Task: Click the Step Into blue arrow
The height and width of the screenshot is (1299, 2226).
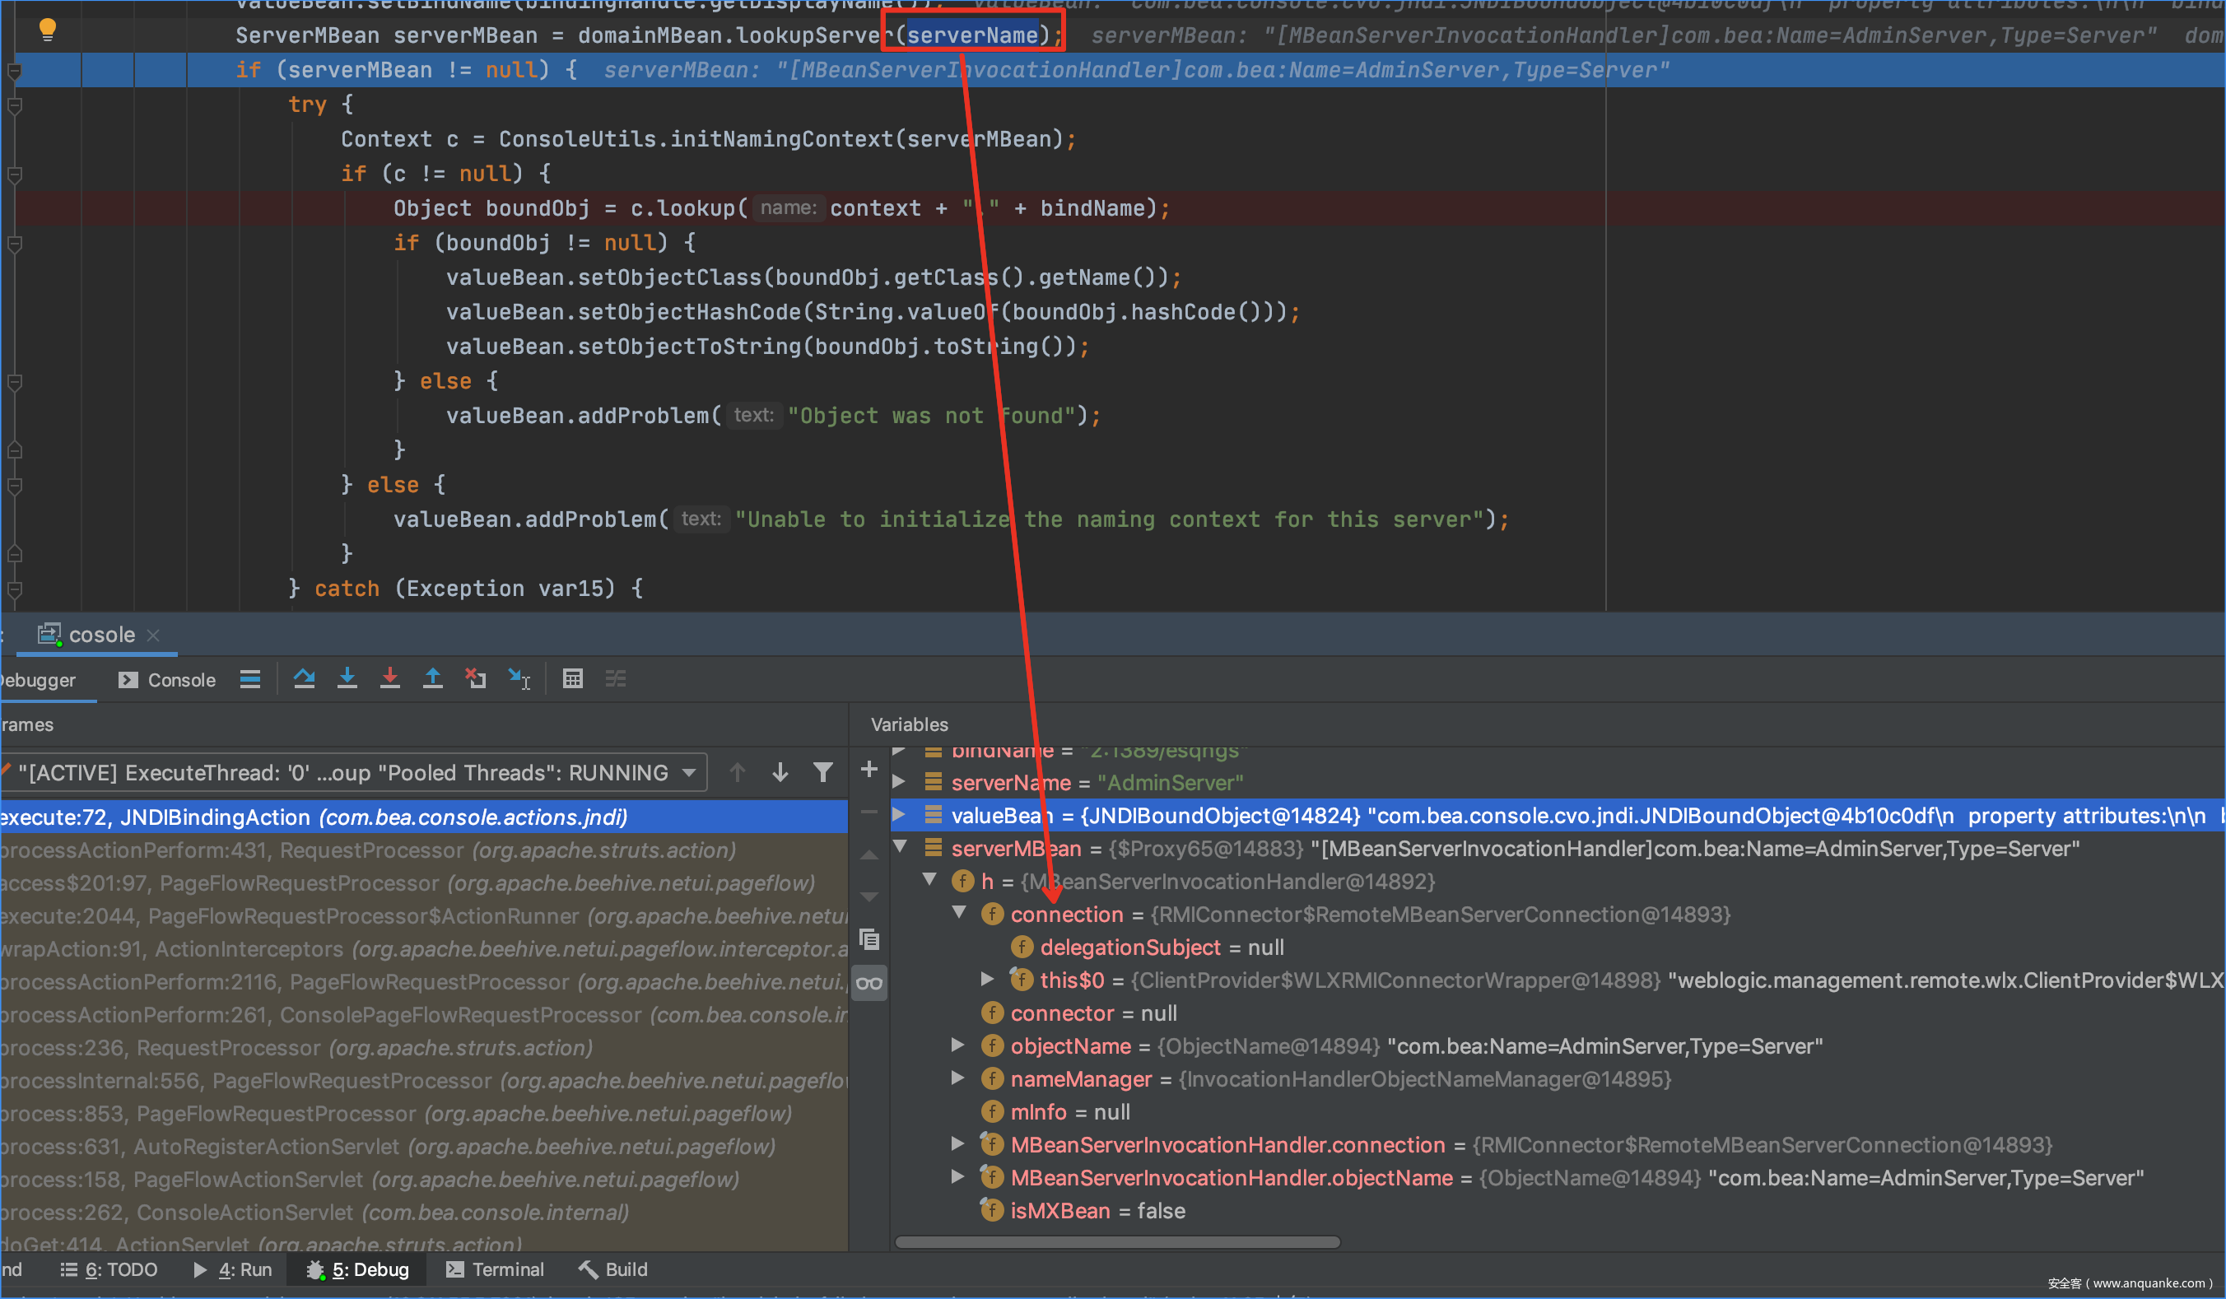Action: (347, 678)
